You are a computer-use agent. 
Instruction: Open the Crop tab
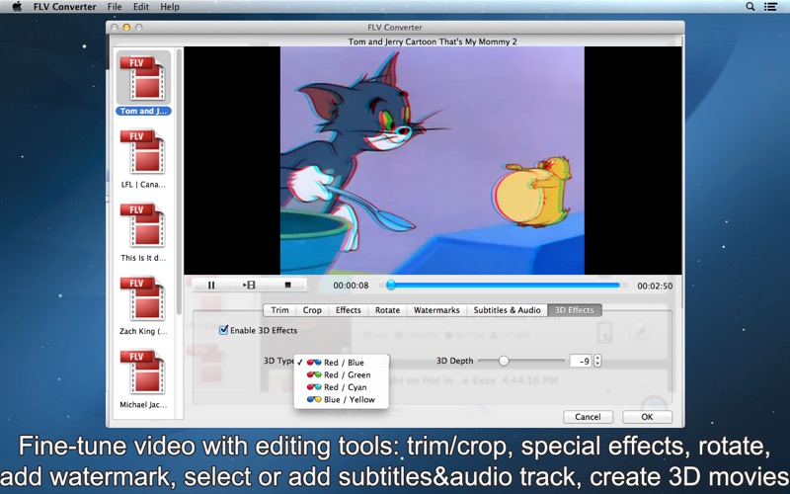(x=312, y=310)
